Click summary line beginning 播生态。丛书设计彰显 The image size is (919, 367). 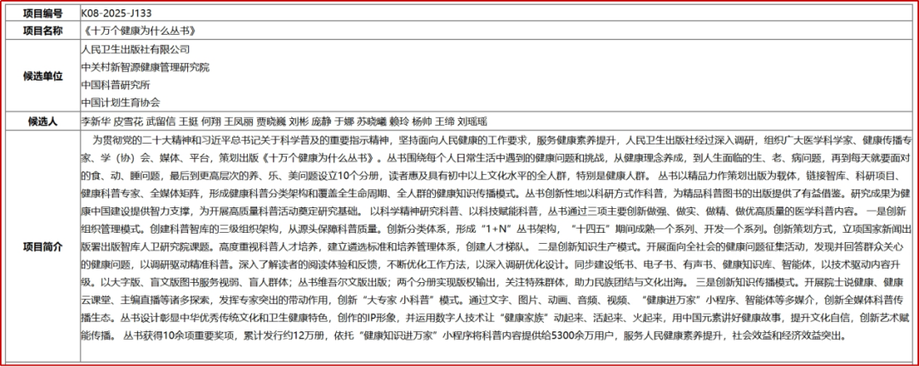497,318
